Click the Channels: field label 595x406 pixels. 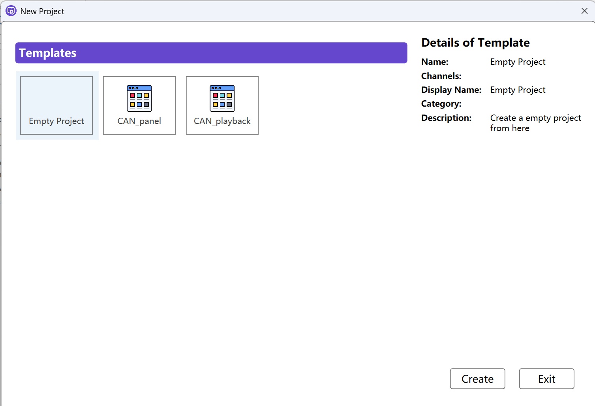[441, 76]
